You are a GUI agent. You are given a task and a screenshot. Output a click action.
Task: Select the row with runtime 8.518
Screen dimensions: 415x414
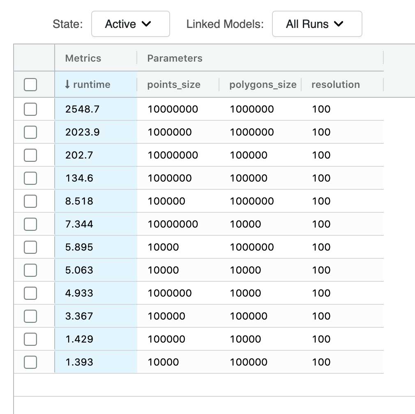point(30,201)
